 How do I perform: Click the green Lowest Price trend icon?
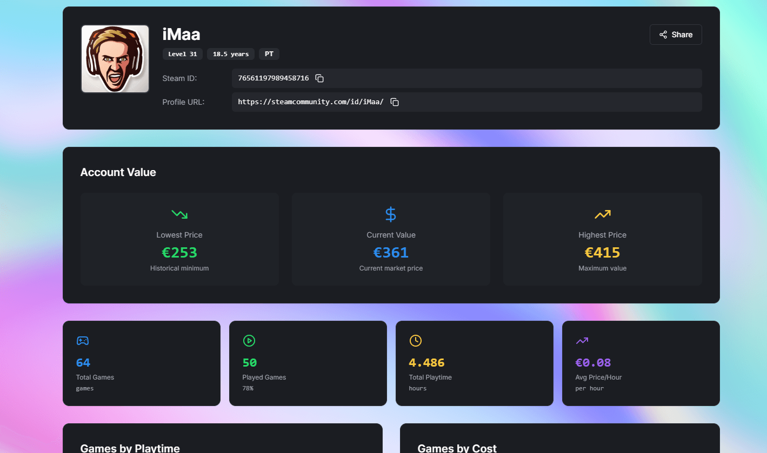(x=179, y=214)
